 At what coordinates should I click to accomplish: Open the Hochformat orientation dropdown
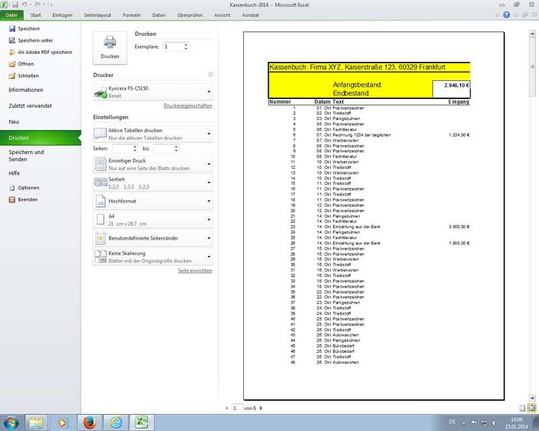[x=153, y=201]
